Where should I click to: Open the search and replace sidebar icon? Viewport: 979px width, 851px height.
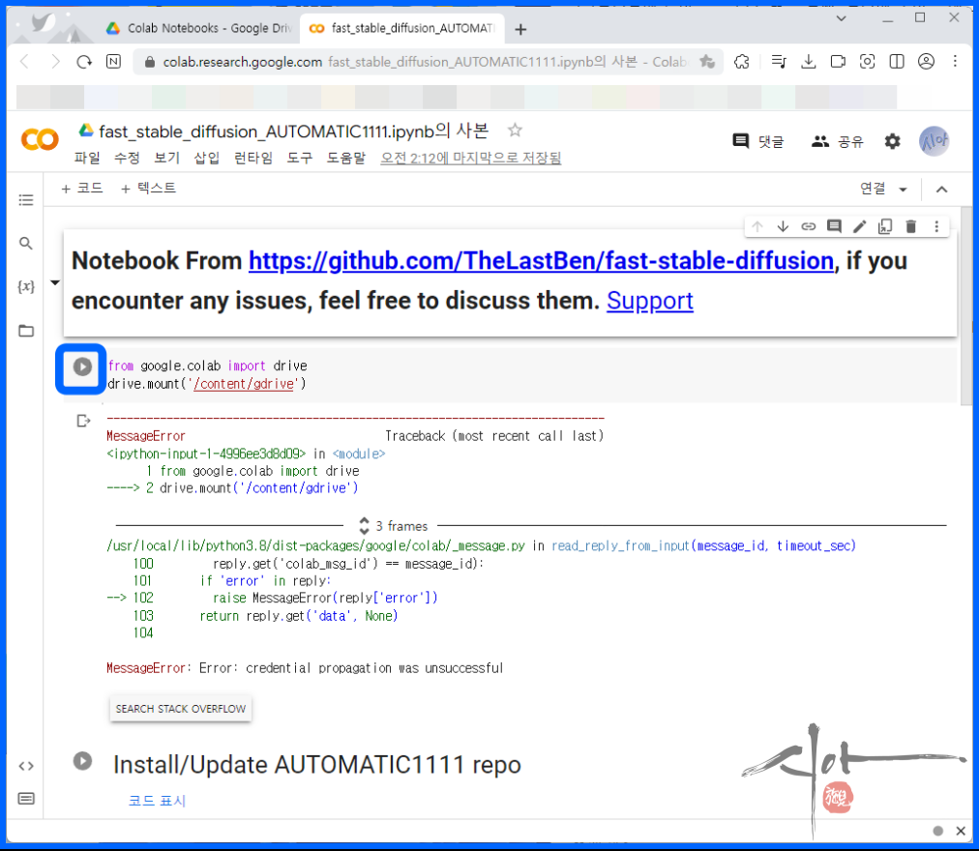point(25,244)
